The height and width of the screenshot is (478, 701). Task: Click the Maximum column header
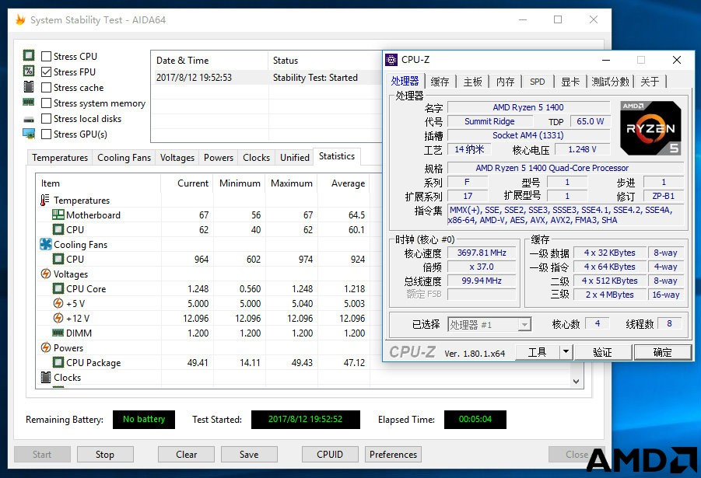292,183
